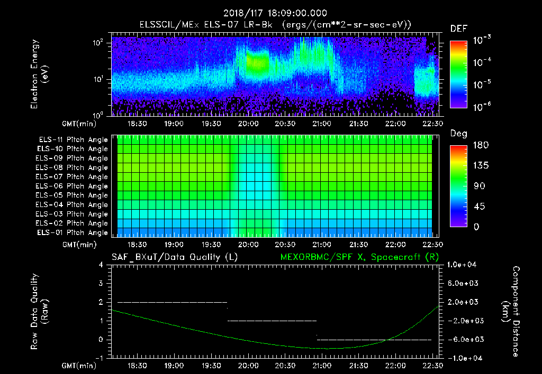
Task: Click the green MEXORBMC/SPF X, Spacecraft (R) legend
Action: coord(359,257)
